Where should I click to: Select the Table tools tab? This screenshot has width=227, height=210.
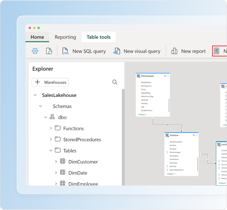[98, 37]
